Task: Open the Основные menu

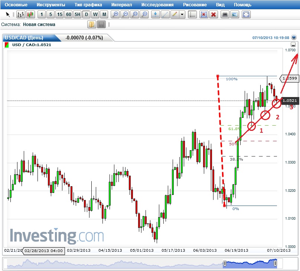Action: coord(16,5)
